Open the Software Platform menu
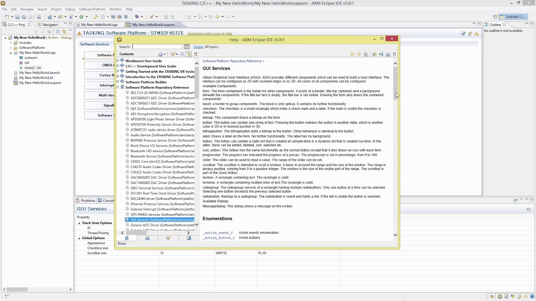Screen dimensions: 536x301 click(x=92, y=9)
